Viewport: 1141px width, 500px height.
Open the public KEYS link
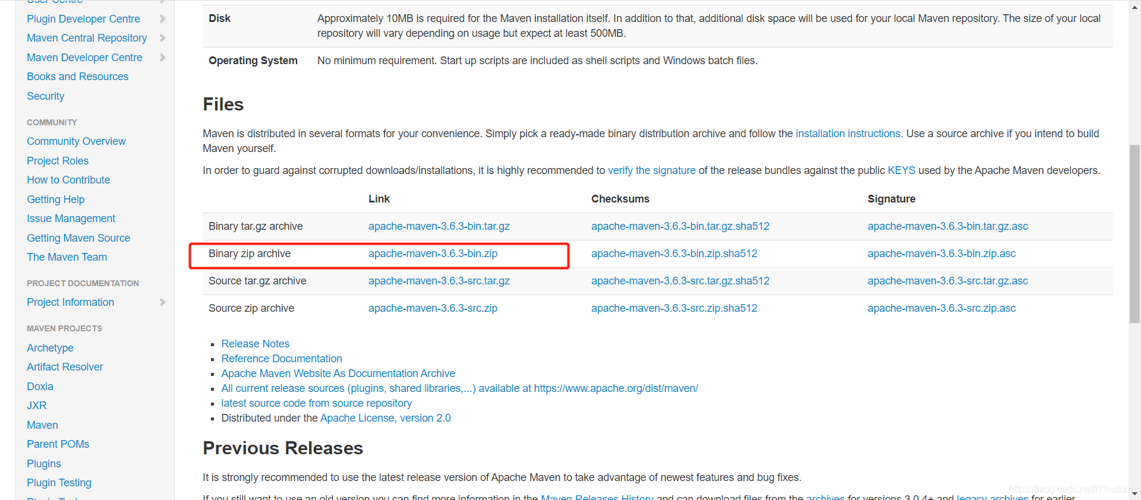902,170
